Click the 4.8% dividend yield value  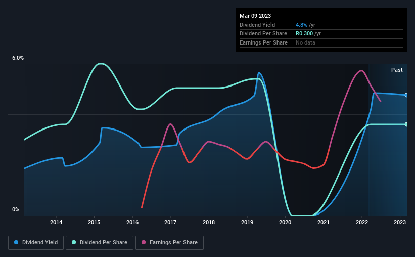click(x=301, y=25)
